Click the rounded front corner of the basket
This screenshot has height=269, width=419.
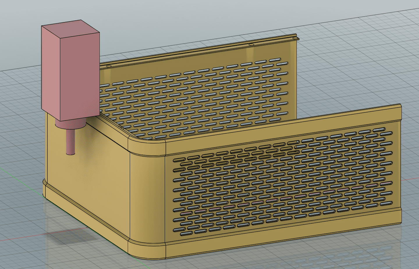(147, 198)
